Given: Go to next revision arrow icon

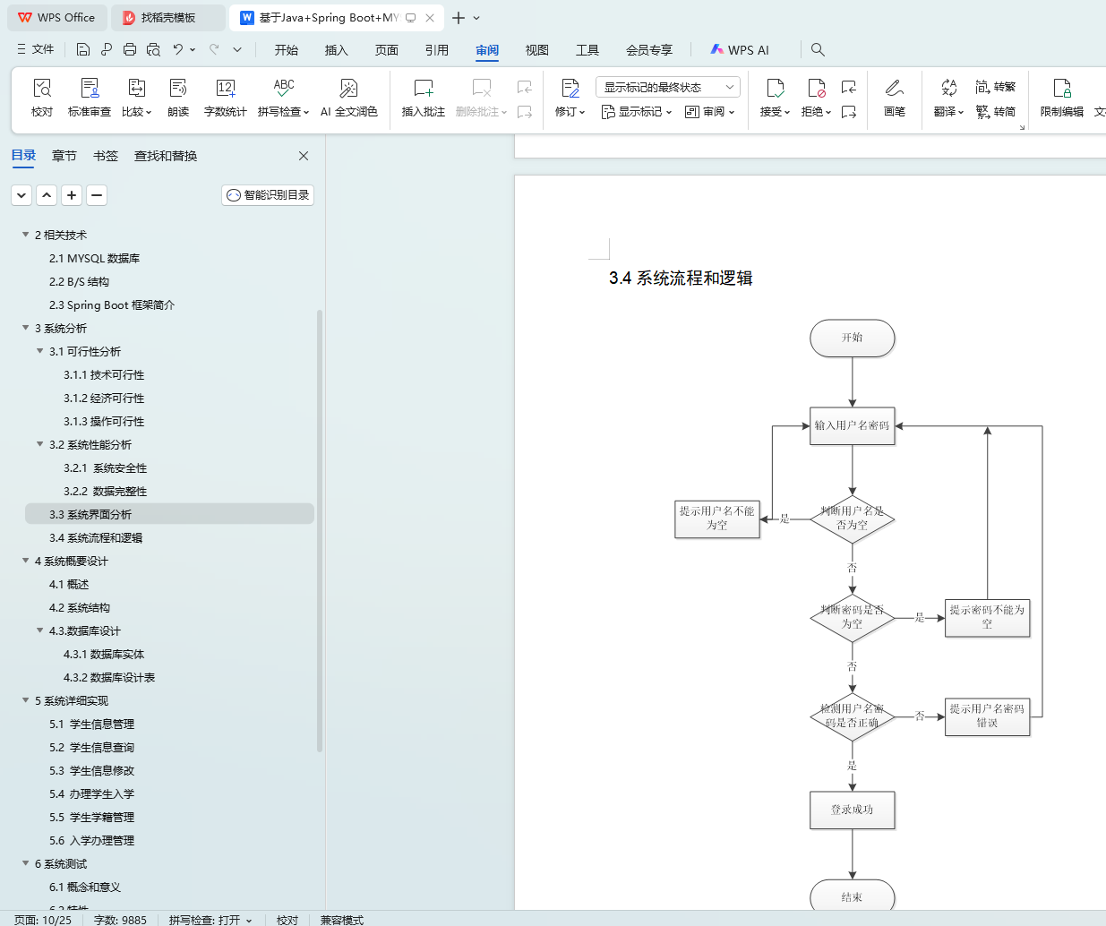Looking at the screenshot, I should tap(849, 112).
